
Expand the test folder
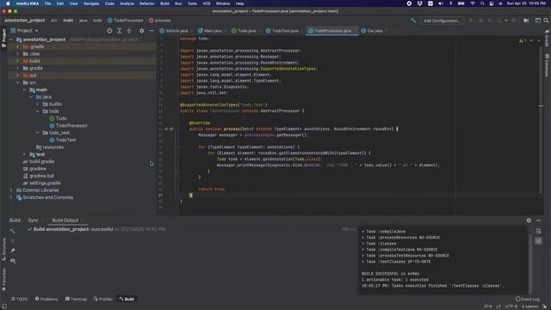pos(24,154)
